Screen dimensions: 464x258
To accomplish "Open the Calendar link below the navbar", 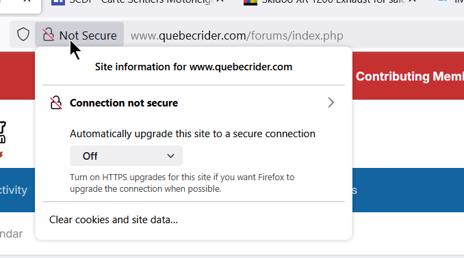I will [11, 233].
